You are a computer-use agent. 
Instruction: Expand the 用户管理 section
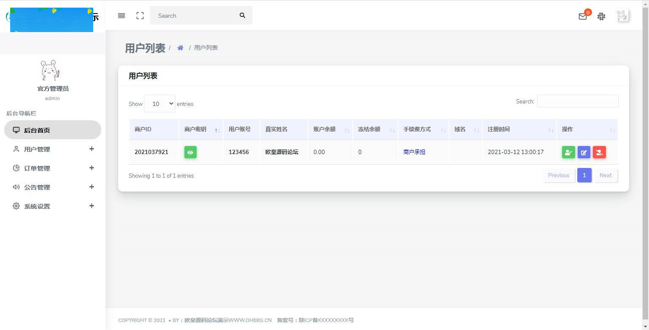37,149
